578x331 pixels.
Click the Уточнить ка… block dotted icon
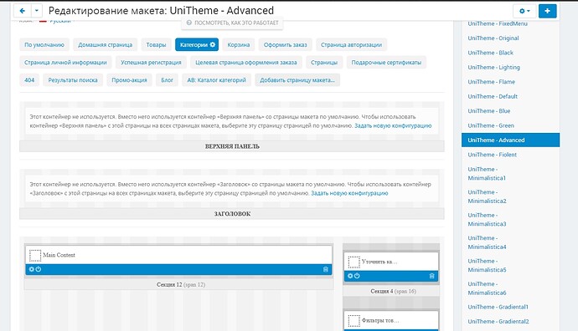tap(354, 262)
